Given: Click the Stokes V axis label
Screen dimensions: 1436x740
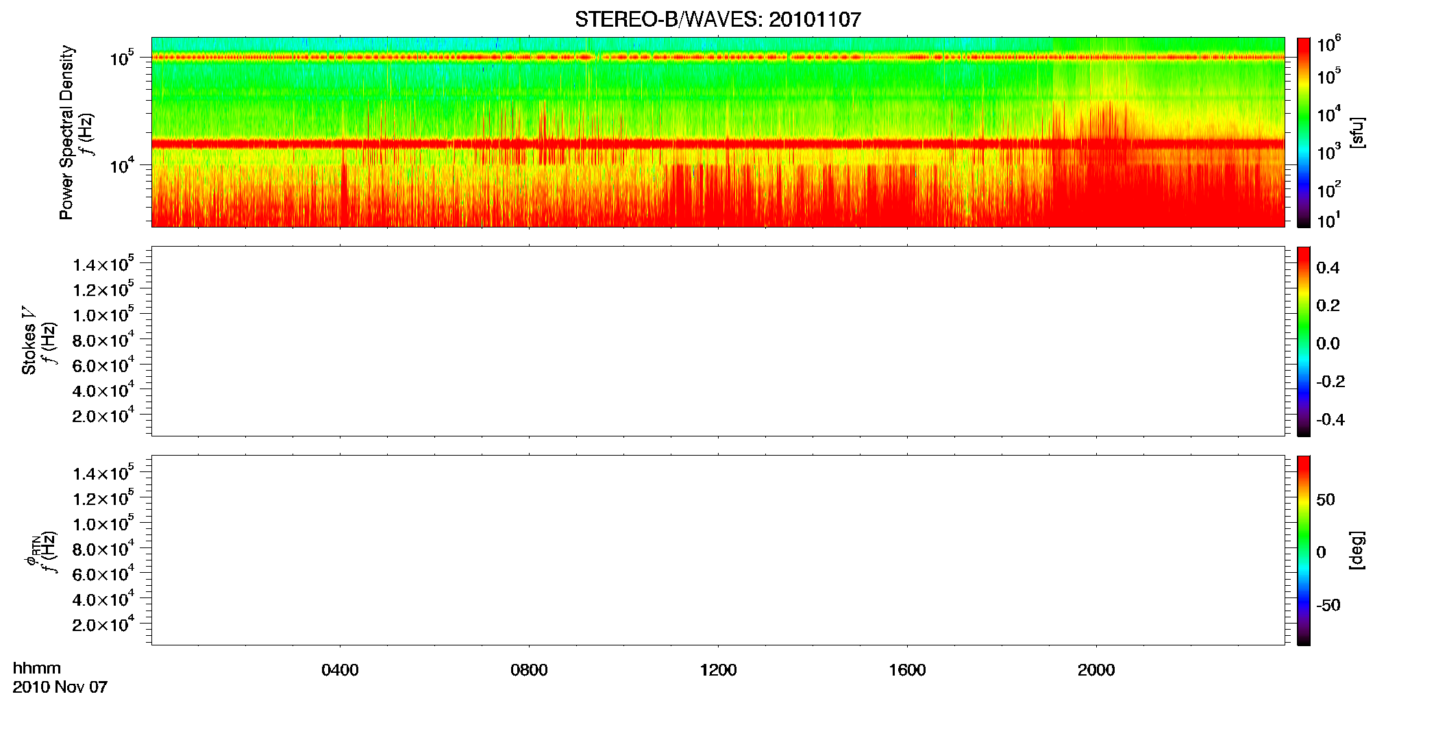Looking at the screenshot, I should 29,341.
